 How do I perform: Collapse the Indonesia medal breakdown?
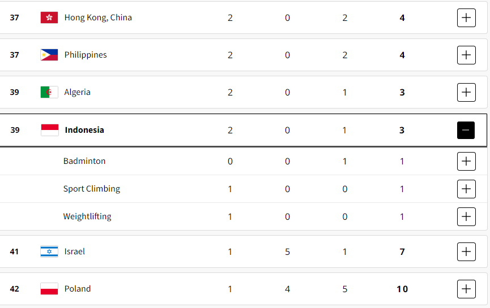(x=466, y=130)
